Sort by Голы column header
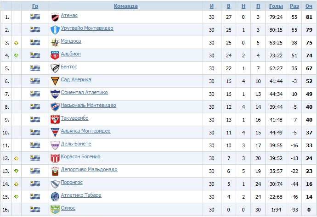 [276, 6]
